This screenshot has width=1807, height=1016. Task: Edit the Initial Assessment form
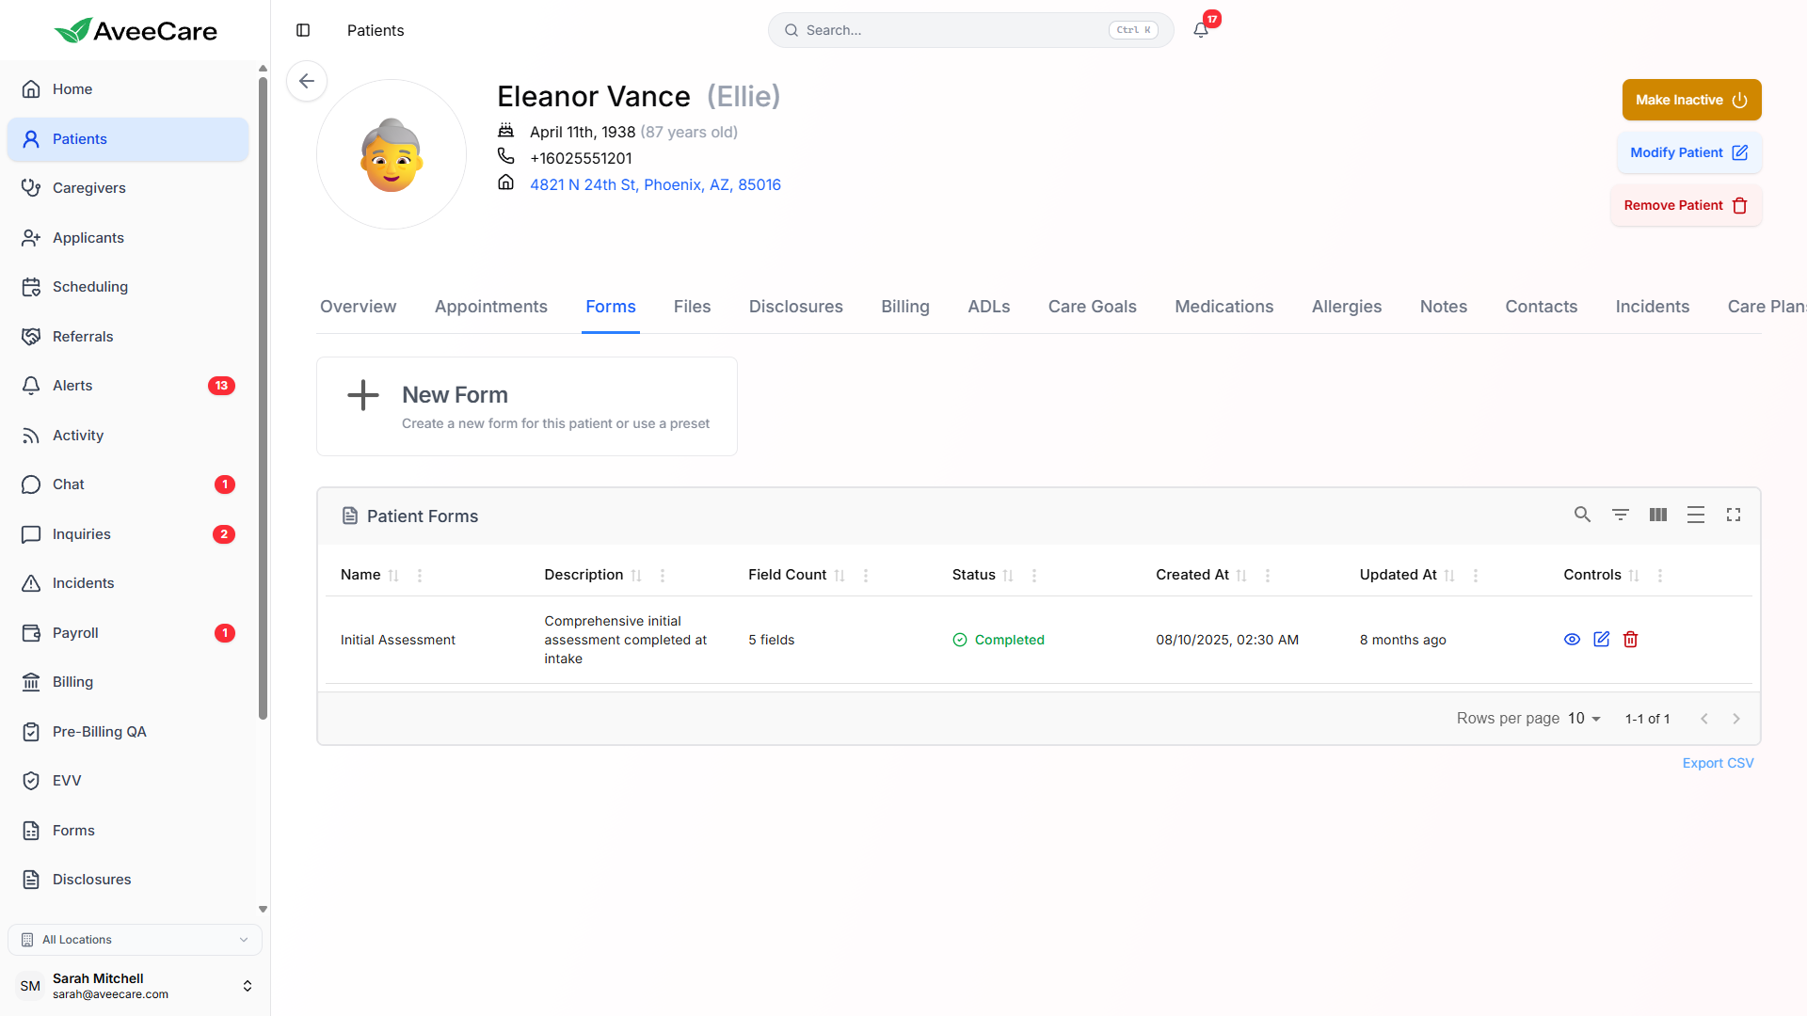click(1601, 640)
